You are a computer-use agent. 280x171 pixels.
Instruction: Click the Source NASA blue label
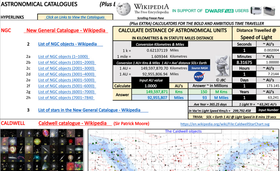click(x=199, y=68)
